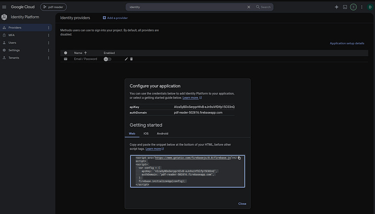Click the Enabled column header
The height and width of the screenshot is (214, 375).
(x=109, y=53)
